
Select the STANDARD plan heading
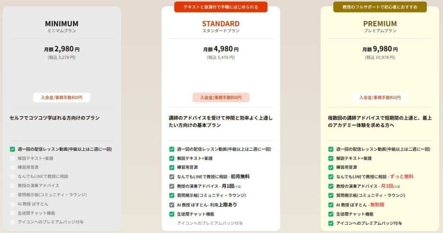[221, 24]
